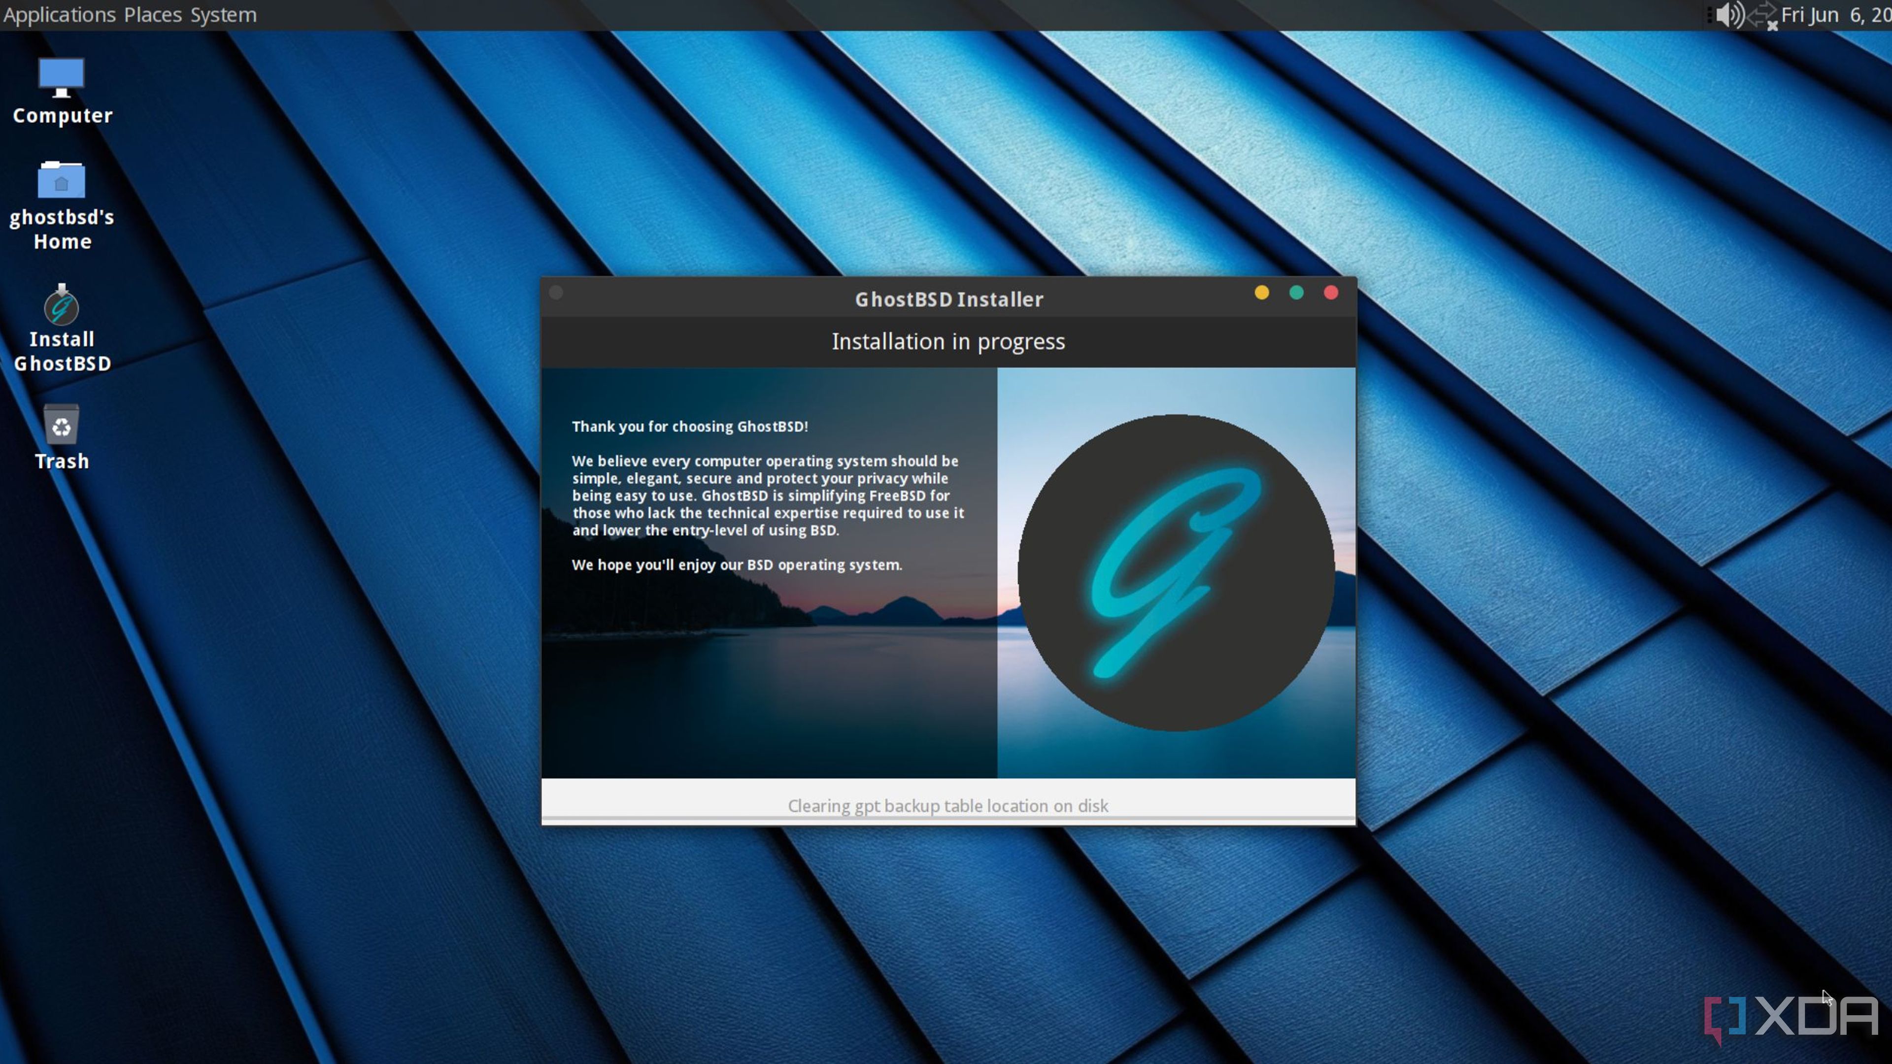Click 'Thank you for choosing GhostBSD!' text

click(690, 427)
